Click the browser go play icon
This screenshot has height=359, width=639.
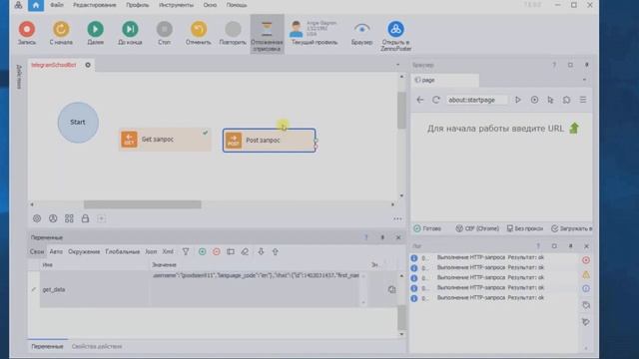(x=518, y=100)
